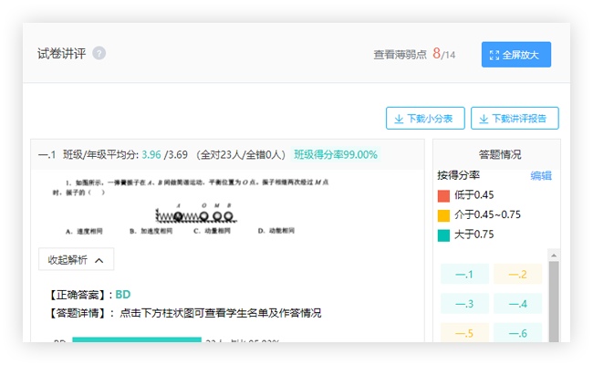Open question 一.6 tile

tap(517, 333)
